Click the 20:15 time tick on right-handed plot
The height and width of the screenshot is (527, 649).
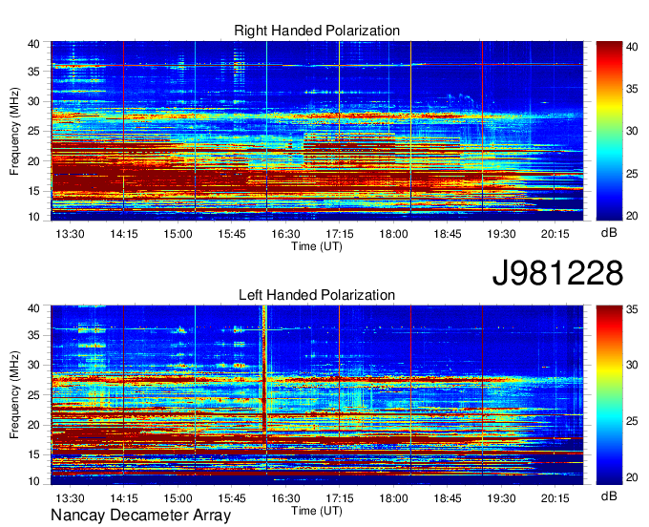(x=555, y=234)
